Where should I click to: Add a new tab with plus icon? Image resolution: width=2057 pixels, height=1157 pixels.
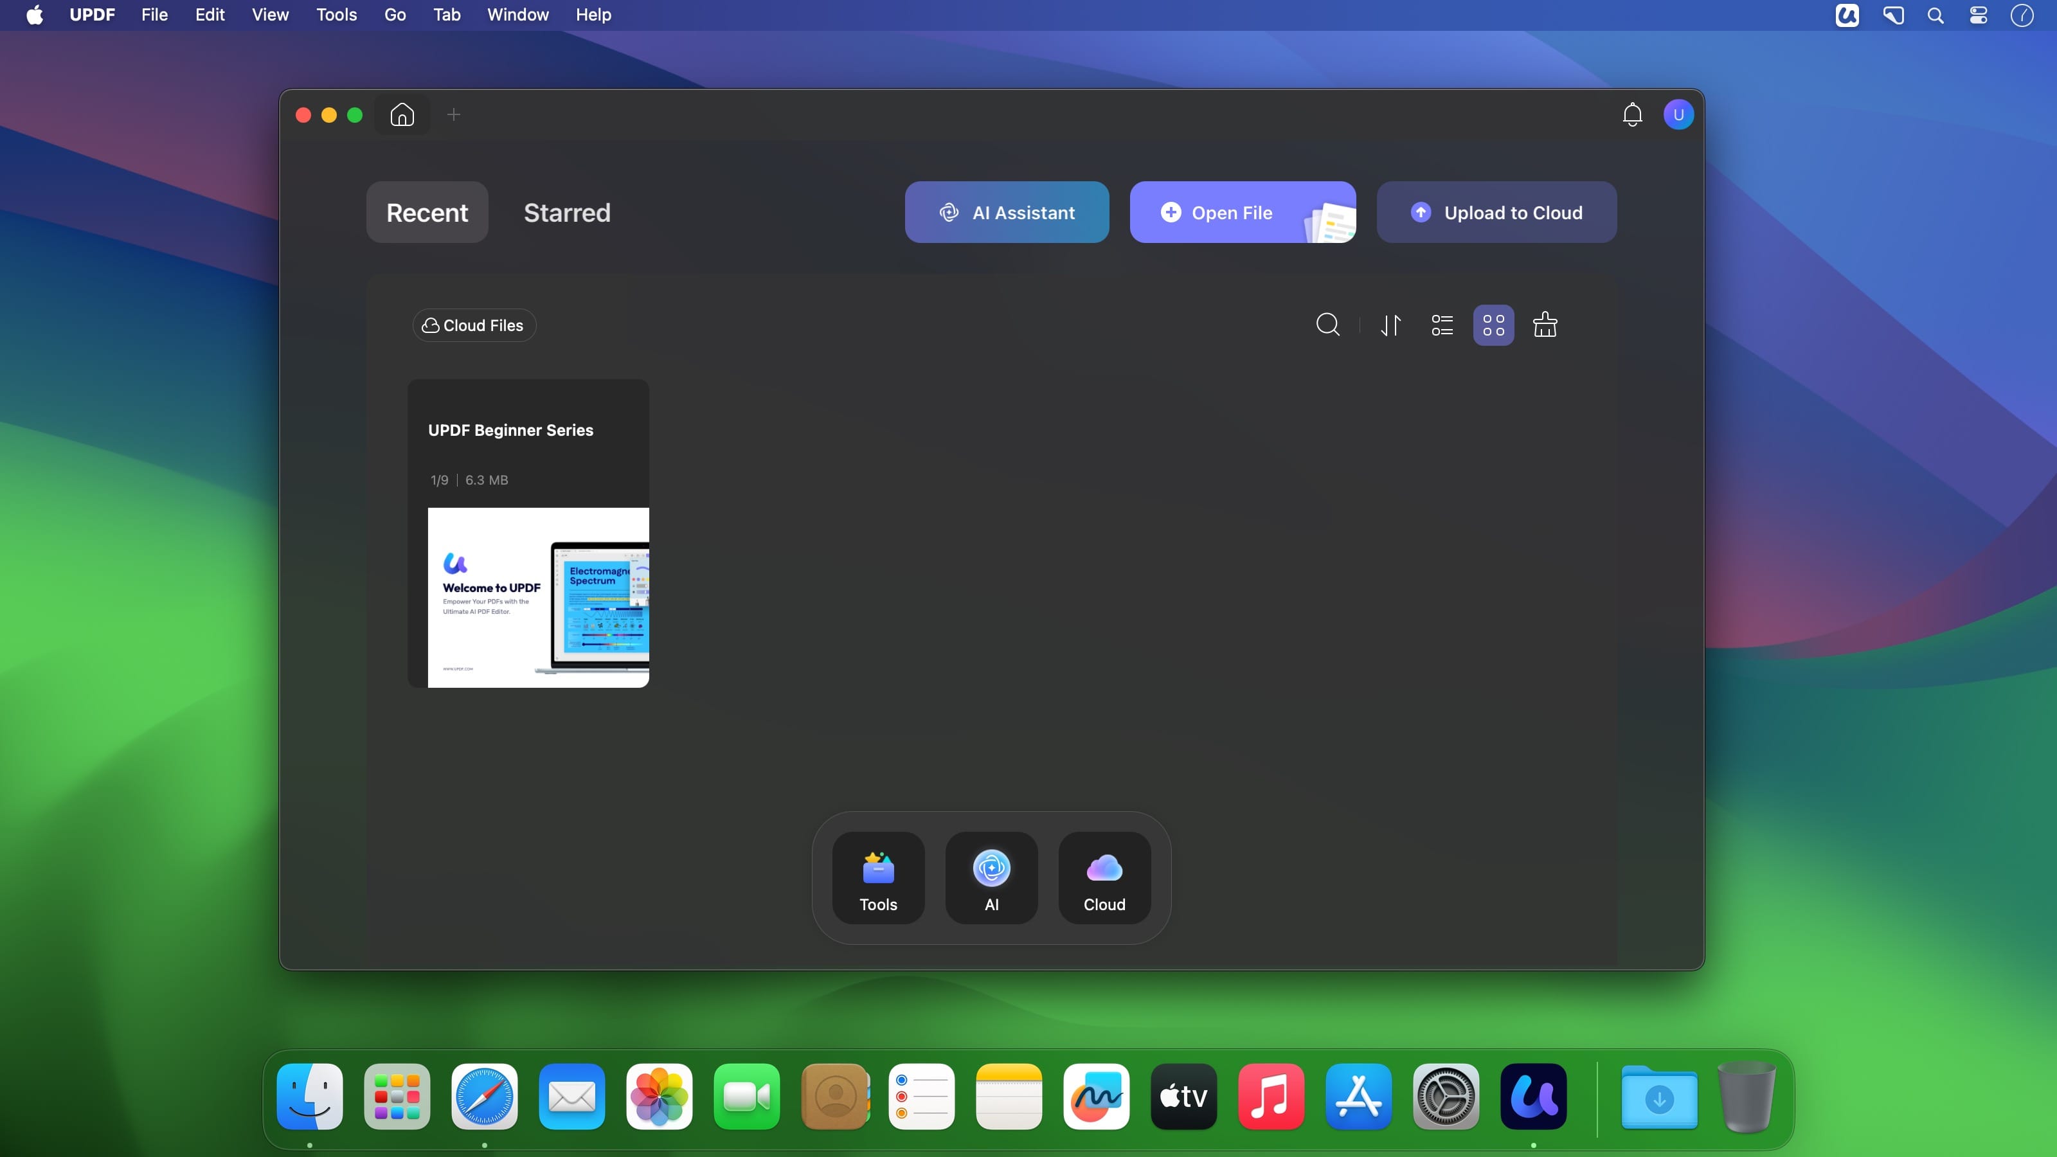(454, 115)
